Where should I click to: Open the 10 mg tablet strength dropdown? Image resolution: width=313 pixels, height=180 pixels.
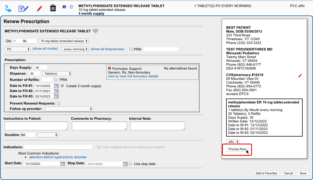(63, 41)
